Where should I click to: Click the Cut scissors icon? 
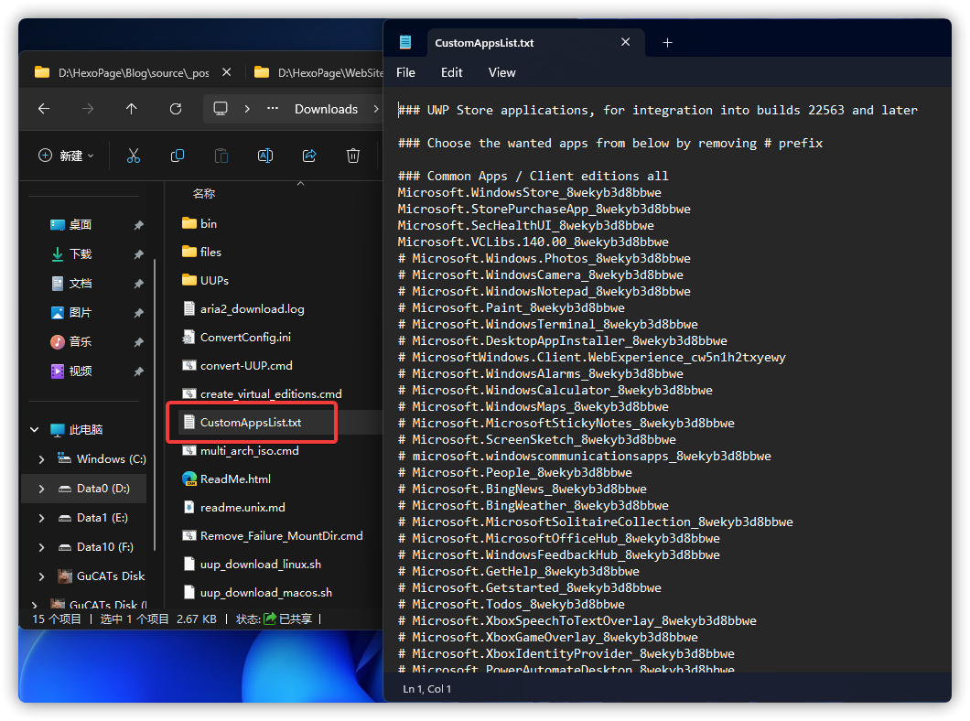point(134,156)
